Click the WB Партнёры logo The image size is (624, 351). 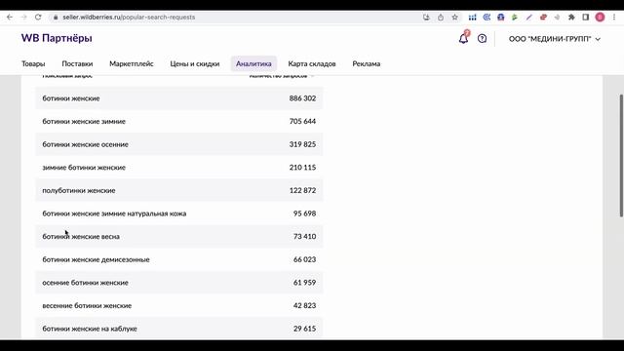pos(57,38)
